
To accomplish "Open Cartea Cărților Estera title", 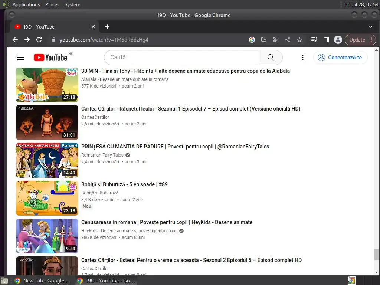I will click(x=191, y=260).
